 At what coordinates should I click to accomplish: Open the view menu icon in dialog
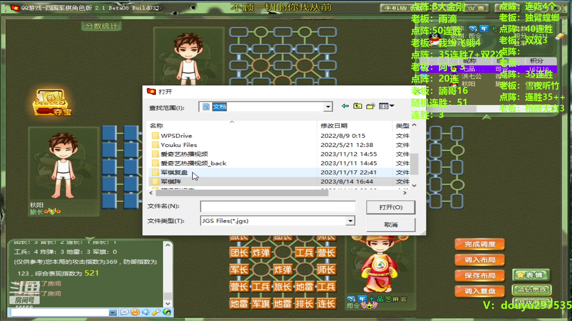386,106
